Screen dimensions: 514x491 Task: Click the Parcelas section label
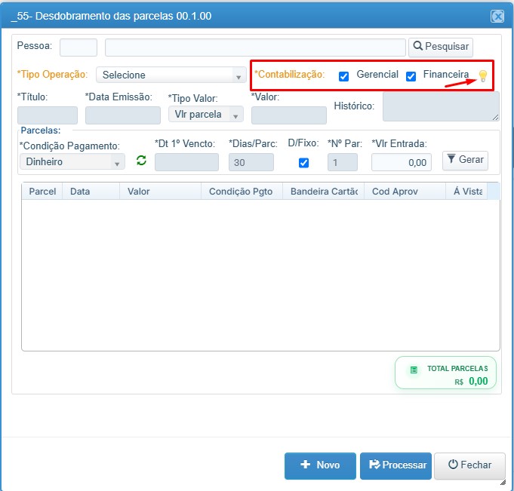[41, 130]
